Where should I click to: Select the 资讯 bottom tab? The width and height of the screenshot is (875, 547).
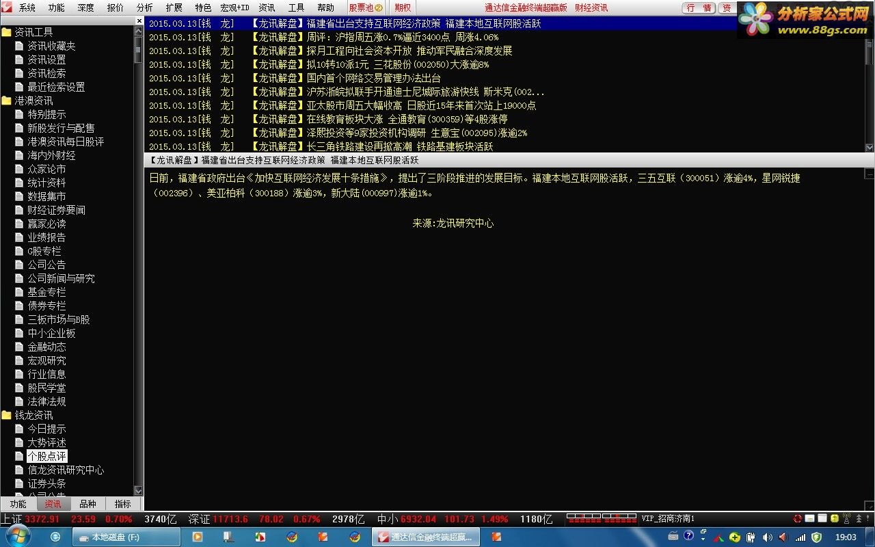tap(53, 504)
